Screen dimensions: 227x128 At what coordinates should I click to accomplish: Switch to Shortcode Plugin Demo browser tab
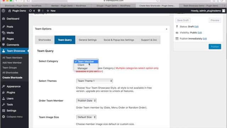[23, 6]
